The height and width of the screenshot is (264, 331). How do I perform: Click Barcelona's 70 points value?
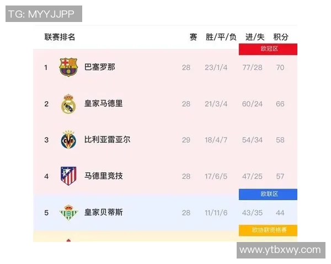click(280, 68)
